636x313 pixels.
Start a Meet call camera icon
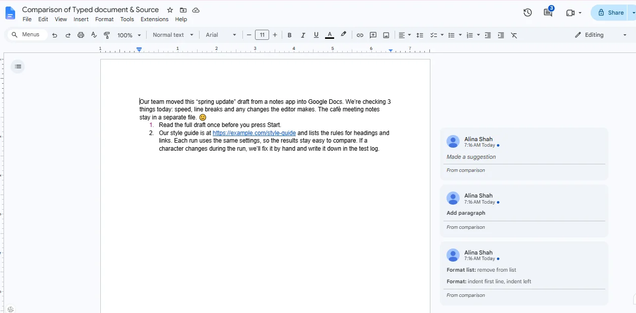tap(570, 13)
